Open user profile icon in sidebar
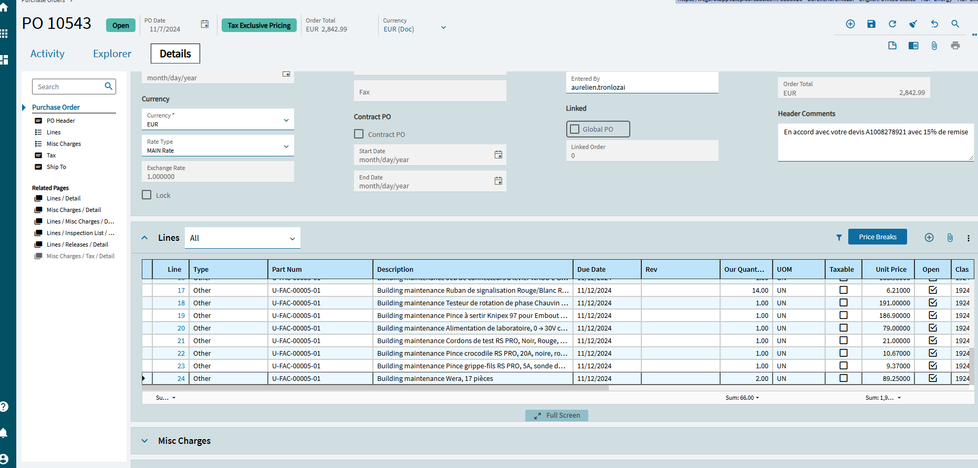This screenshot has height=468, width=978. click(x=4, y=459)
